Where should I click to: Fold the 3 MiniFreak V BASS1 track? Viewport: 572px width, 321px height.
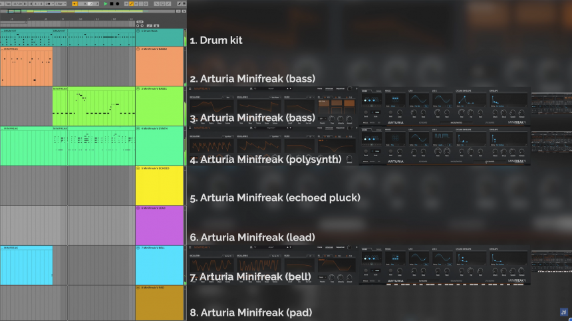(x=138, y=88)
